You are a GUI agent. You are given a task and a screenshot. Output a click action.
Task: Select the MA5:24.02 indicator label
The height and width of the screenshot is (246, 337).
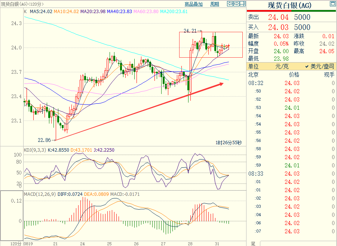coord(41,11)
